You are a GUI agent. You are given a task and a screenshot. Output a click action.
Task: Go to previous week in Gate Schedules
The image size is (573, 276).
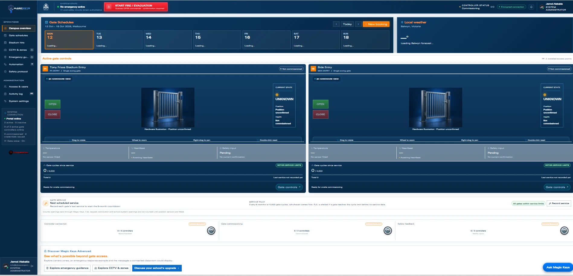[336, 24]
